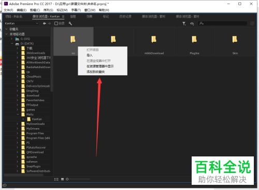Select the FavoriteVideo folder row

tap(27, 100)
